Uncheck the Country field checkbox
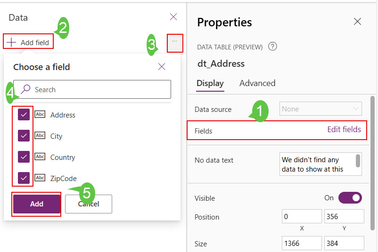 [x=24, y=157]
